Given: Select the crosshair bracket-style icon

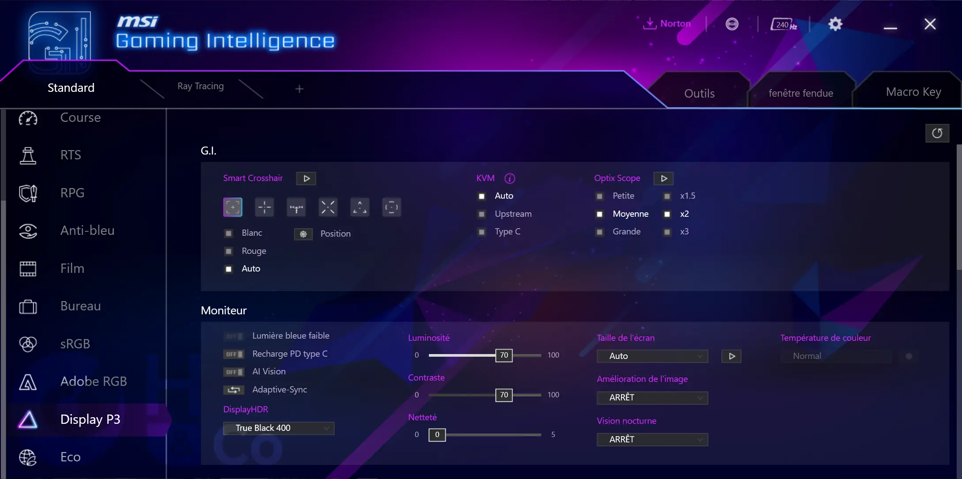Looking at the screenshot, I should 233,207.
